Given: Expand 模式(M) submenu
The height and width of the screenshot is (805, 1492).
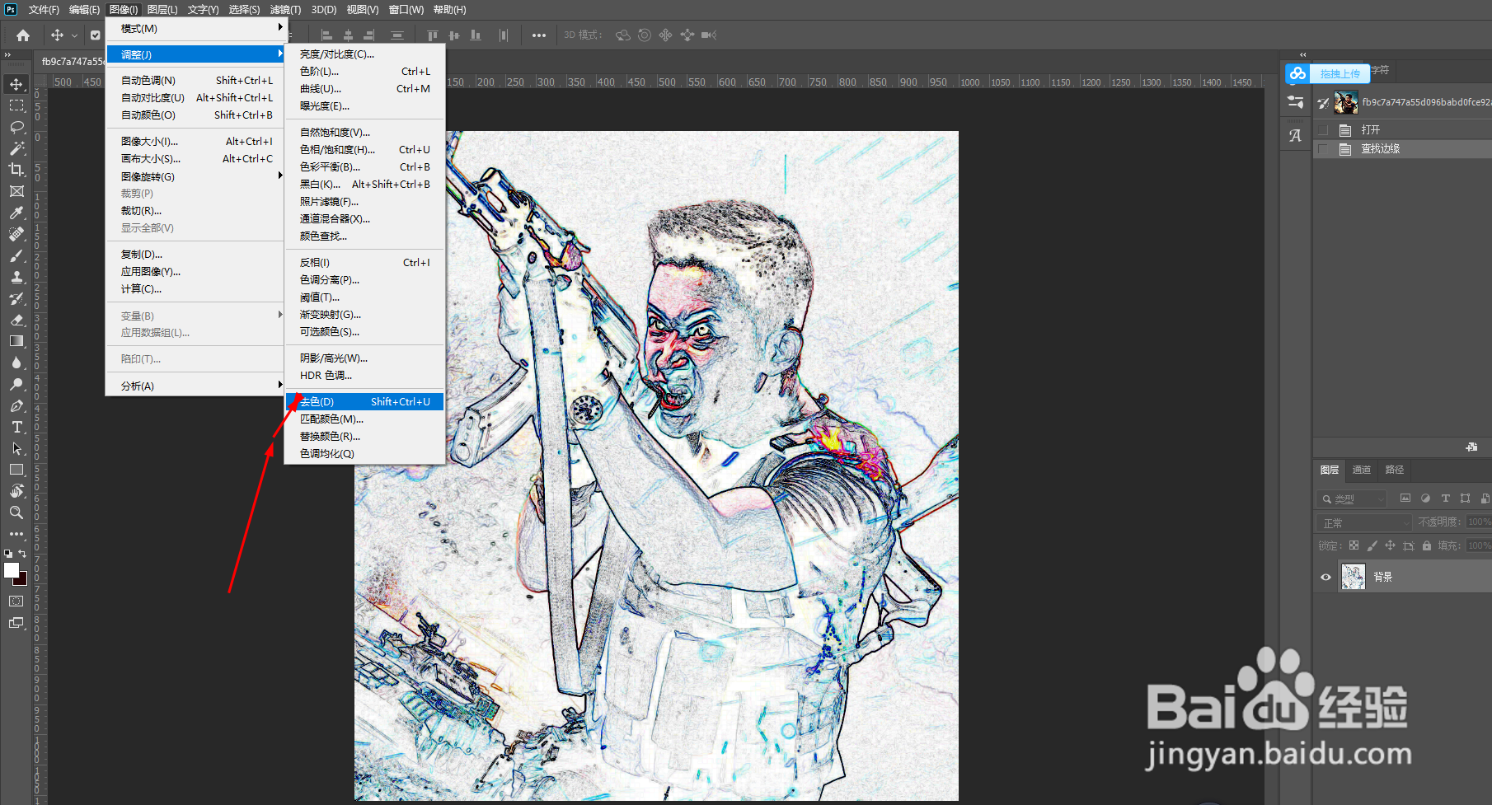Looking at the screenshot, I should [195, 28].
